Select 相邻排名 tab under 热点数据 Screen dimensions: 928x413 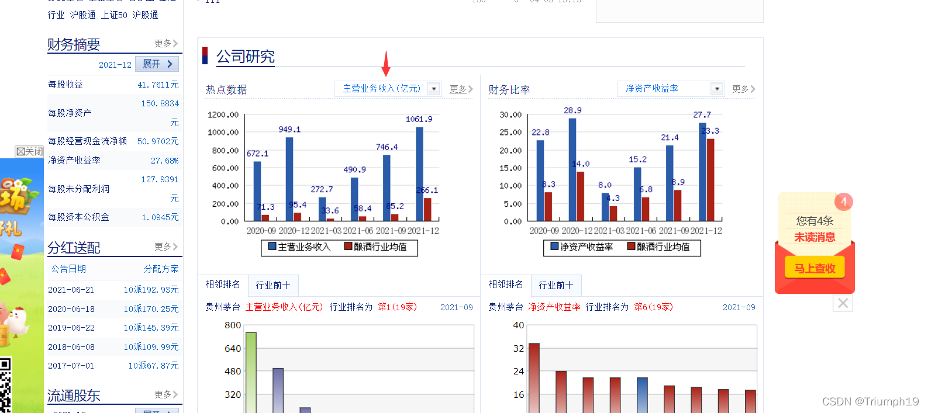coord(223,284)
